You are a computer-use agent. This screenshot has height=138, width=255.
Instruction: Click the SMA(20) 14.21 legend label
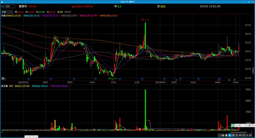50,15
